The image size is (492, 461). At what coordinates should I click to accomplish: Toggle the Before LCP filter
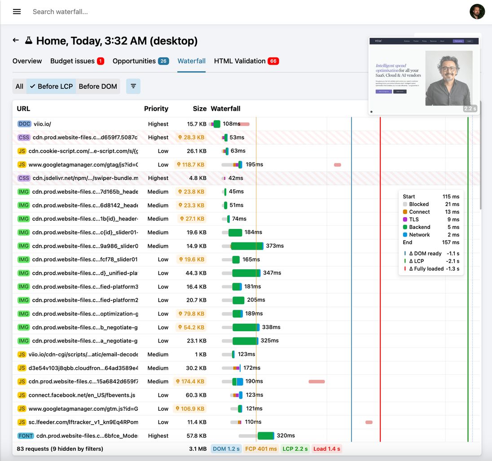pos(51,86)
